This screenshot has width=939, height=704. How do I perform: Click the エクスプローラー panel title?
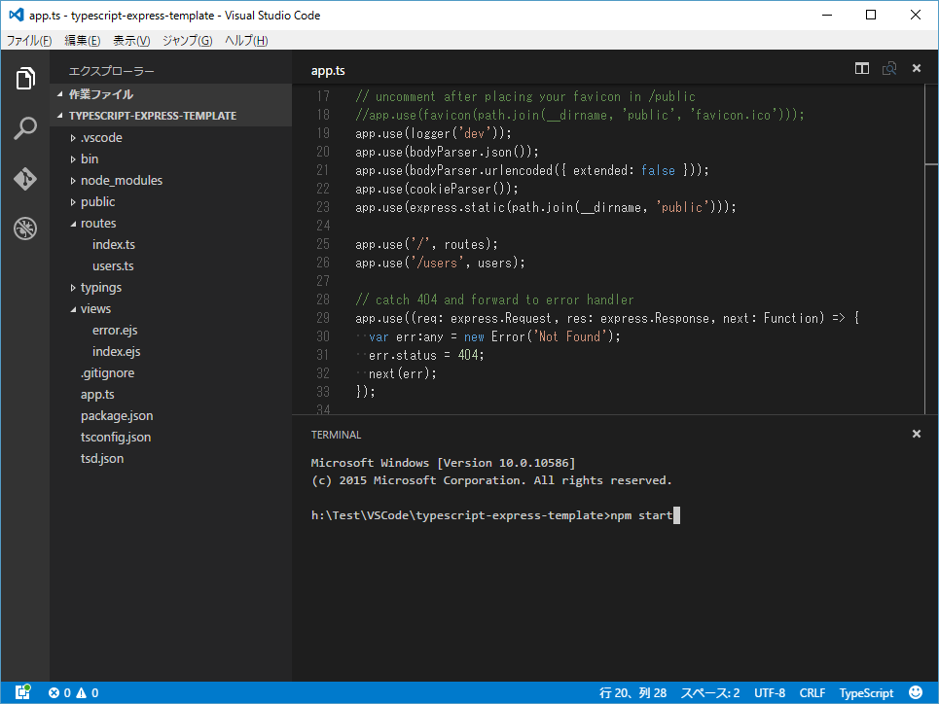(111, 71)
